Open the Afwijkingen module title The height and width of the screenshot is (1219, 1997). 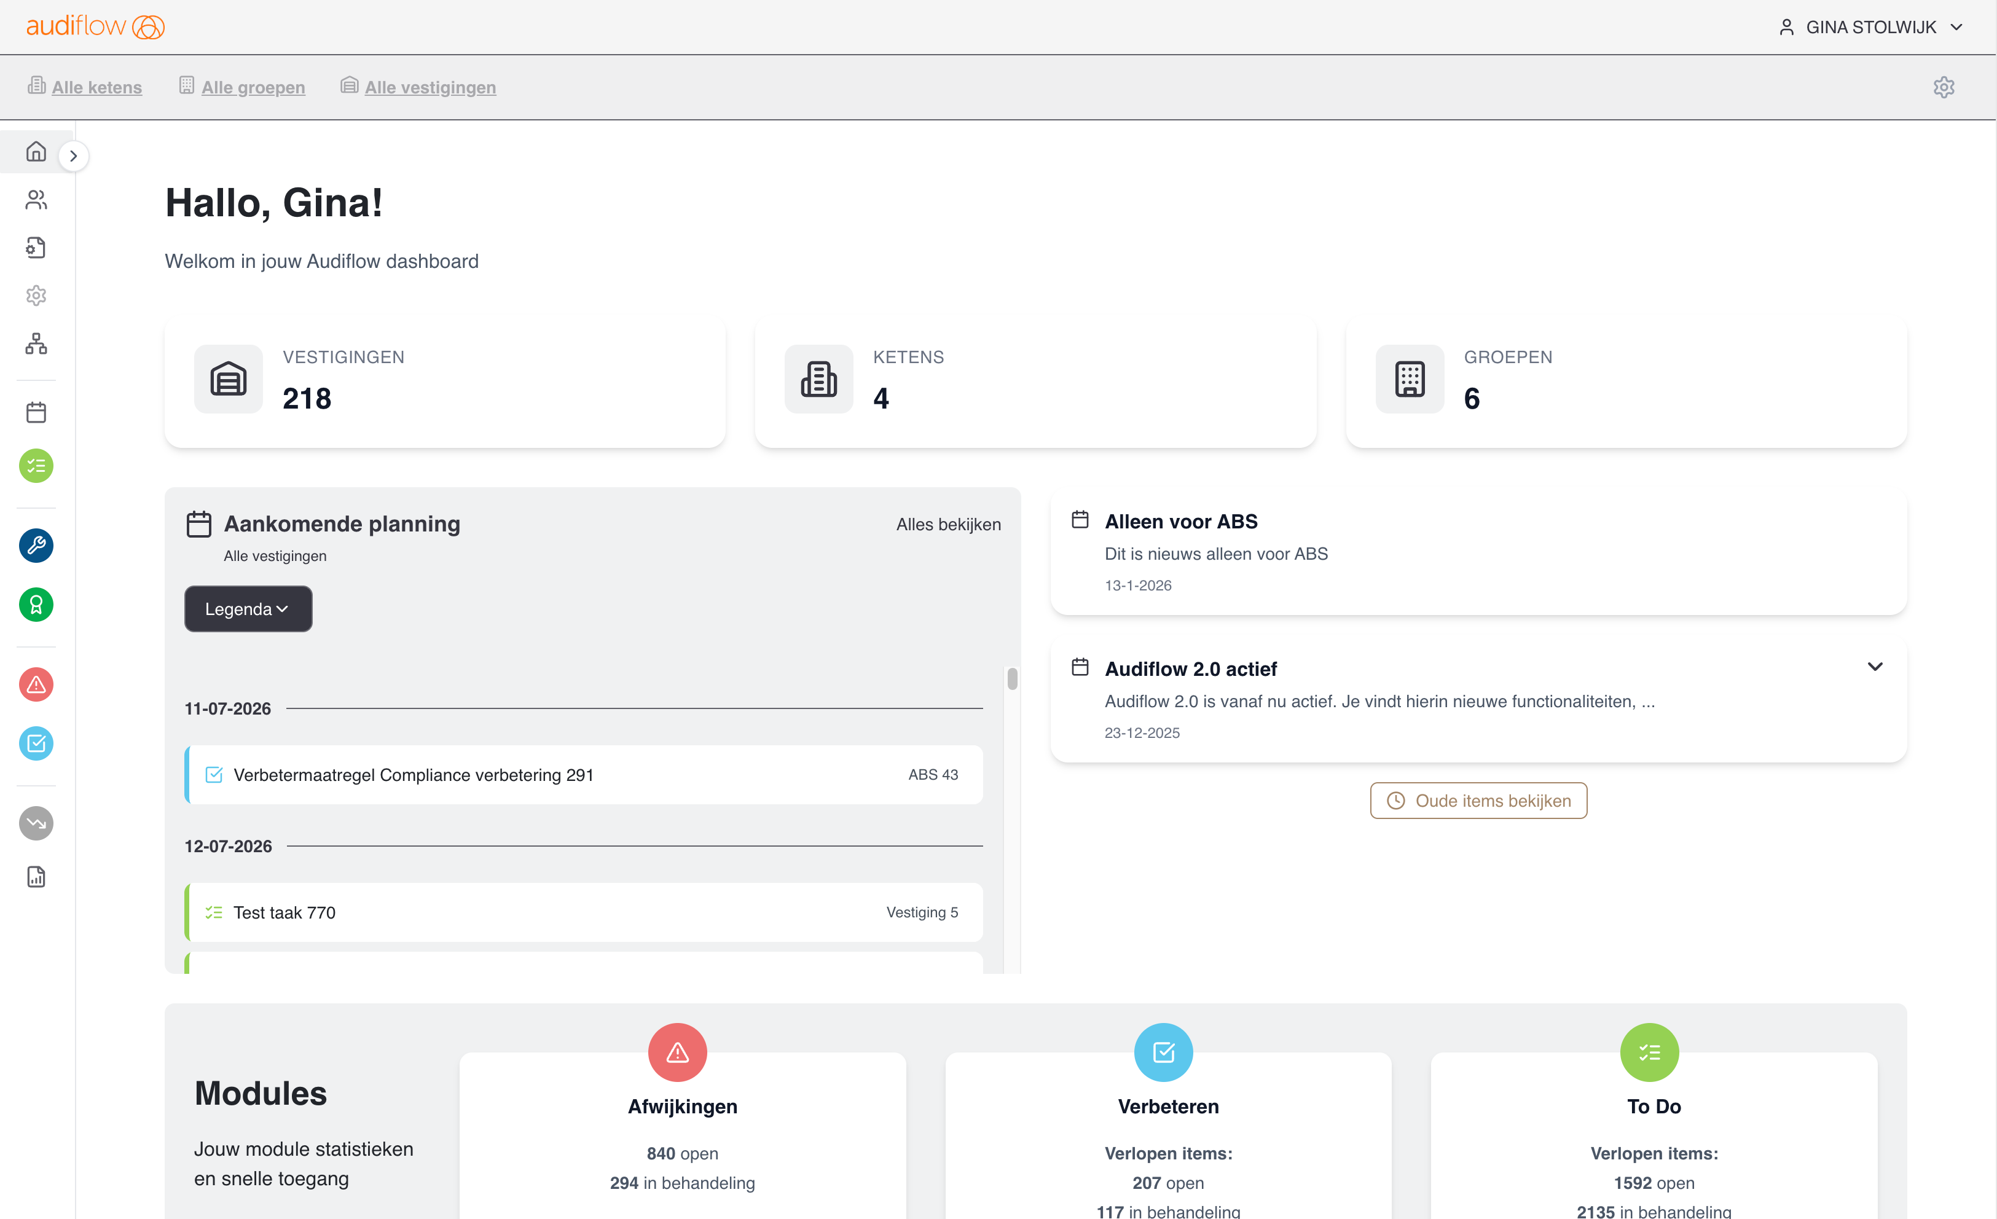click(x=683, y=1107)
